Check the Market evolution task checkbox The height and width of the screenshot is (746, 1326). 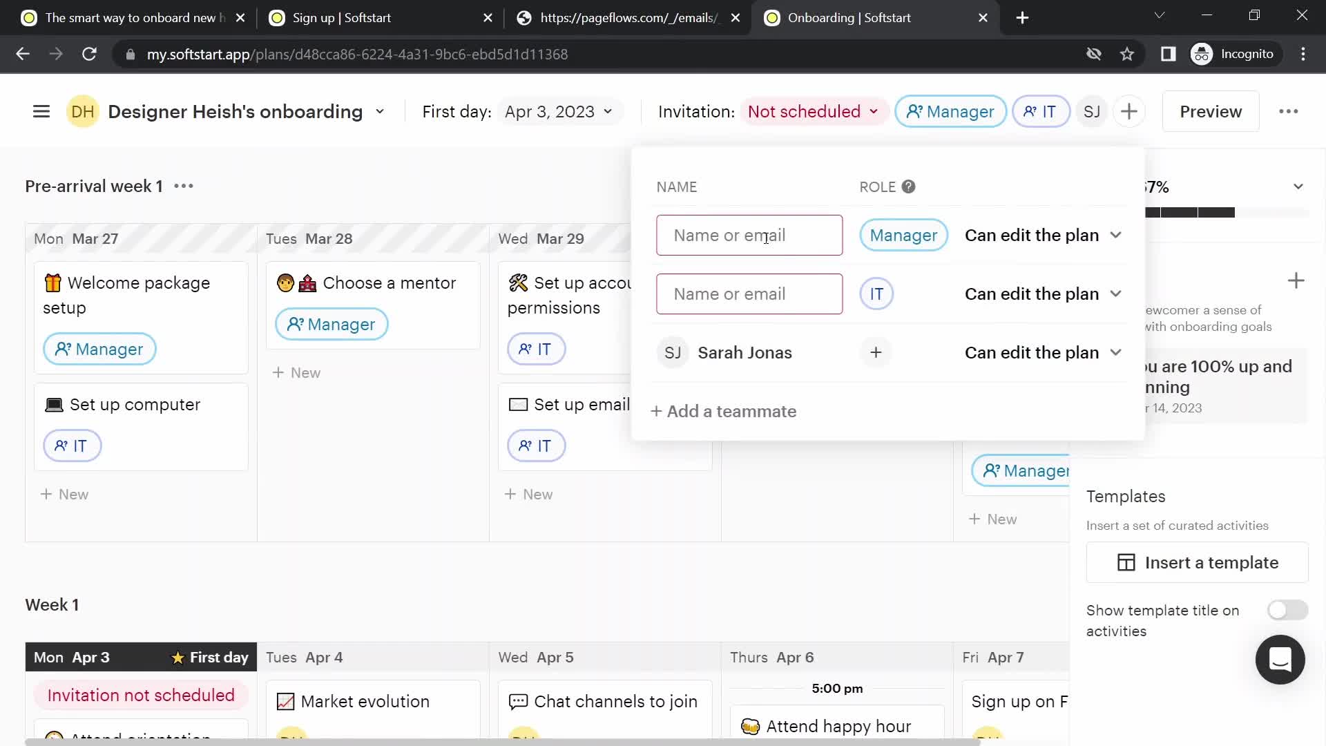pos(286,701)
